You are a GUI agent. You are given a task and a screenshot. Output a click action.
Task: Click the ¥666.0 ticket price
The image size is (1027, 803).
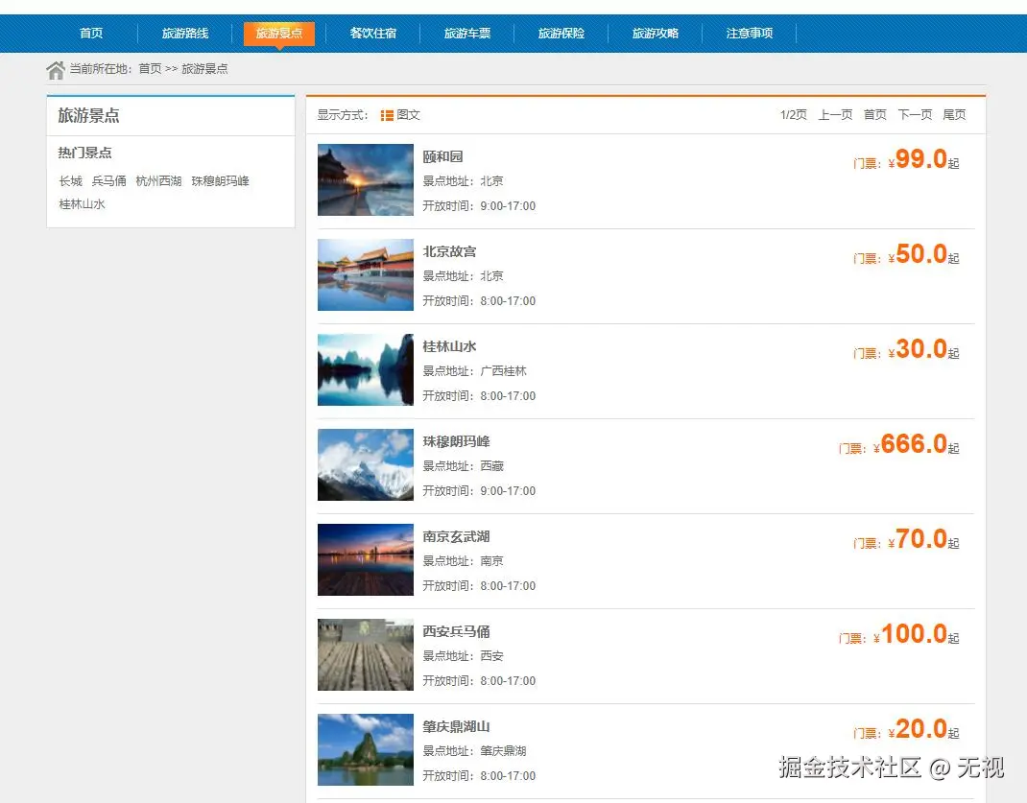click(x=911, y=443)
